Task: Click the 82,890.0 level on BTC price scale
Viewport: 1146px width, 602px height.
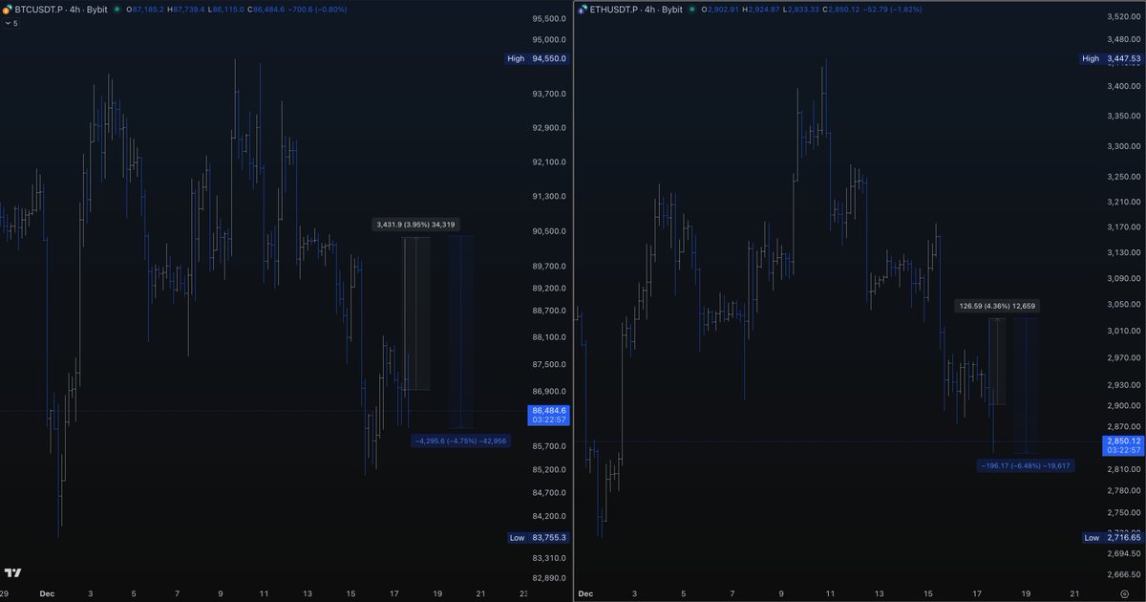Action: point(549,579)
